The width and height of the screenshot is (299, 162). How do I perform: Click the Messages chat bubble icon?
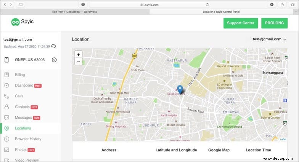(x=6, y=118)
